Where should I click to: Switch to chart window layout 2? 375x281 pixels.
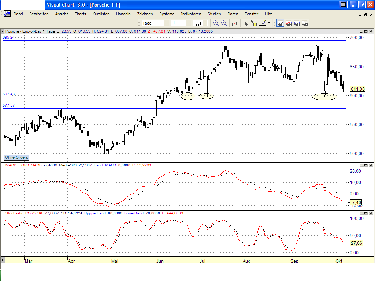point(288,23)
